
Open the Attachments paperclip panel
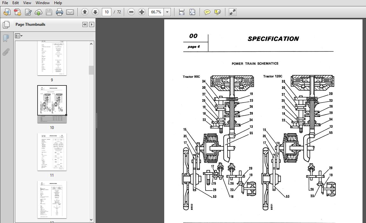(x=6, y=52)
